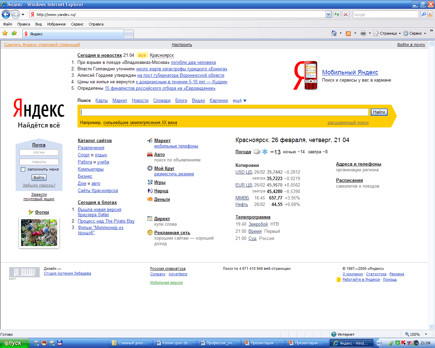Open the Файл menu
The height and width of the screenshot is (348, 435).
tap(7, 24)
